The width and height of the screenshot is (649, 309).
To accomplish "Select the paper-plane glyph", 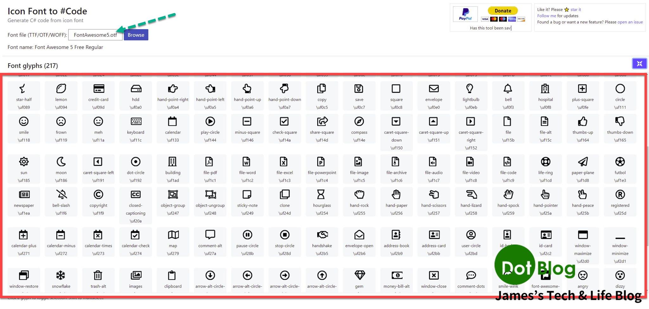I will pos(582,169).
